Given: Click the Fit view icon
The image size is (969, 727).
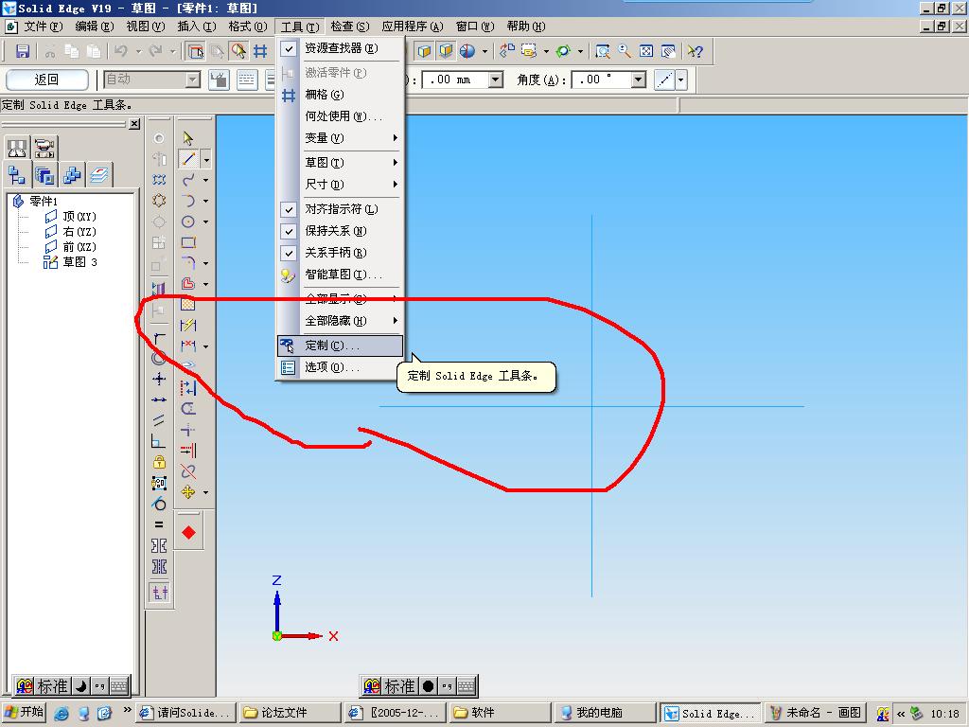Looking at the screenshot, I should (x=645, y=51).
